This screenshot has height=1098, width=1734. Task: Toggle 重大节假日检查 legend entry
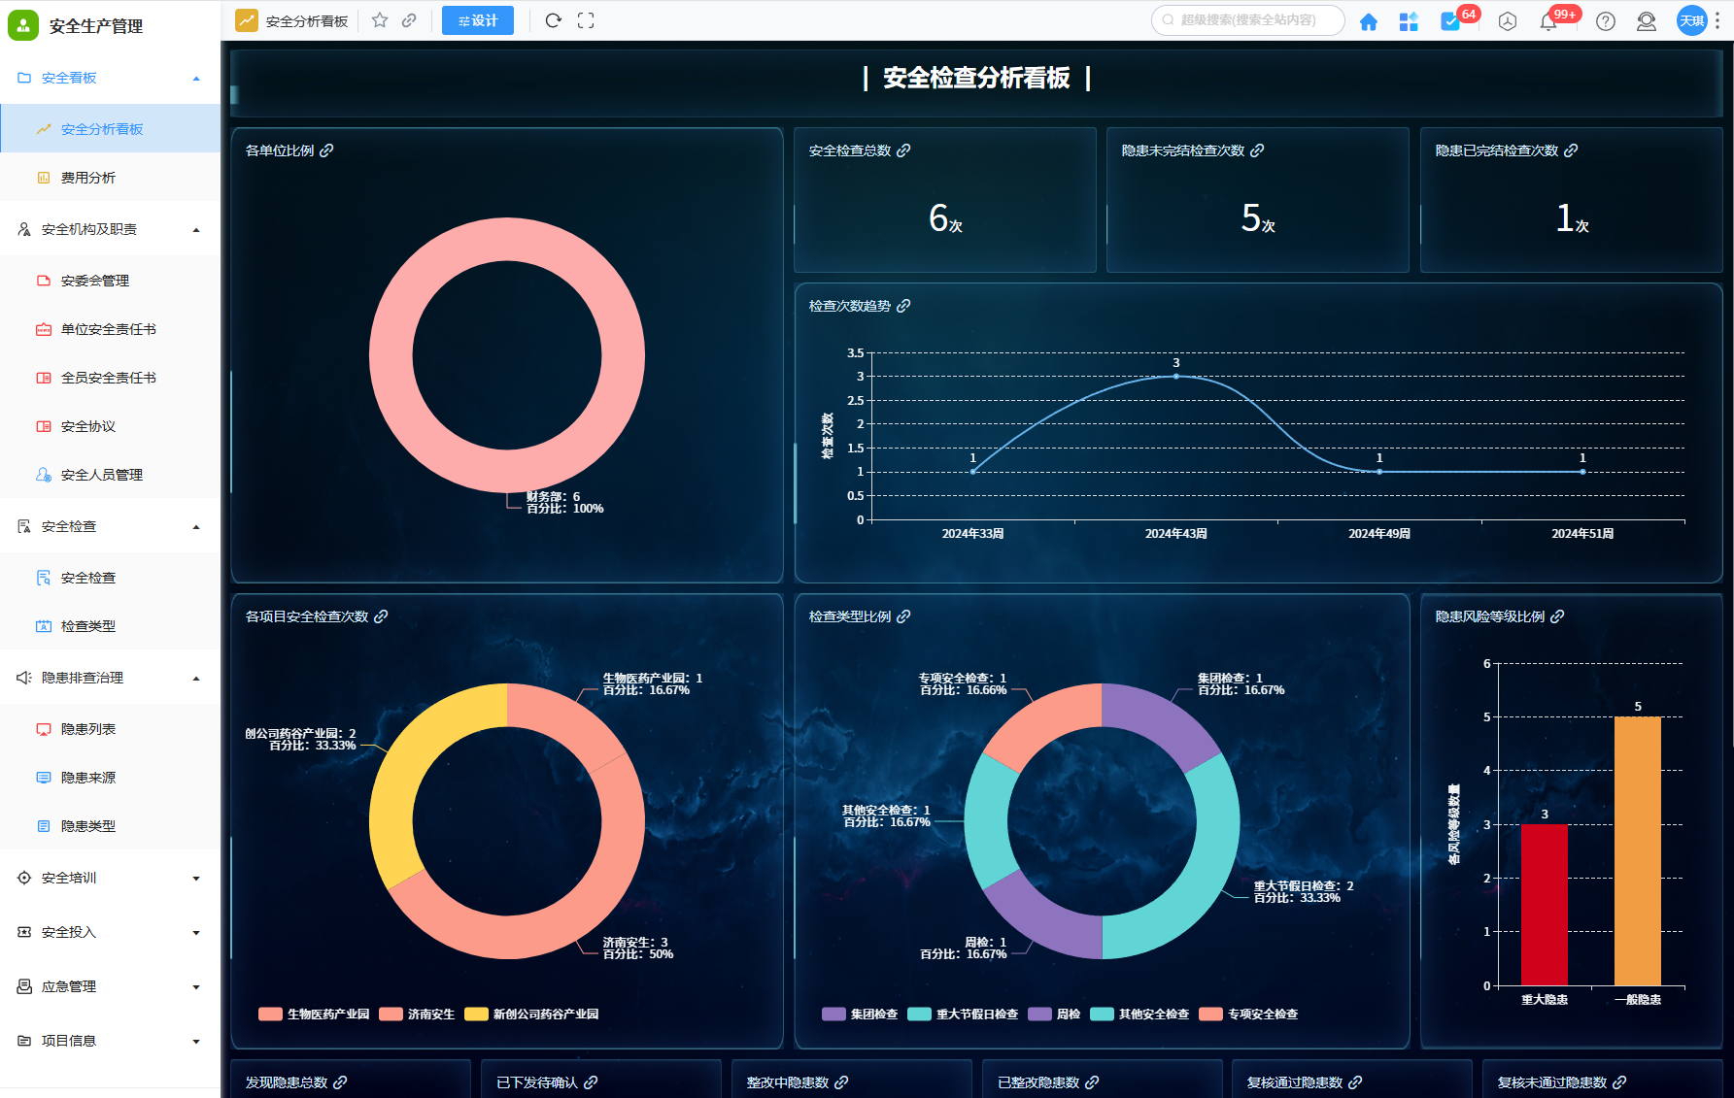[x=964, y=1014]
